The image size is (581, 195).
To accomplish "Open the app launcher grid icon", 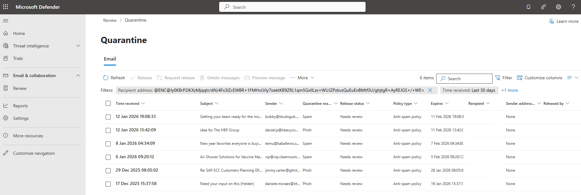I will click(6, 7).
